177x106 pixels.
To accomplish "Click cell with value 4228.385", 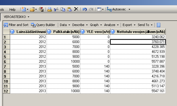I will point(138,47).
